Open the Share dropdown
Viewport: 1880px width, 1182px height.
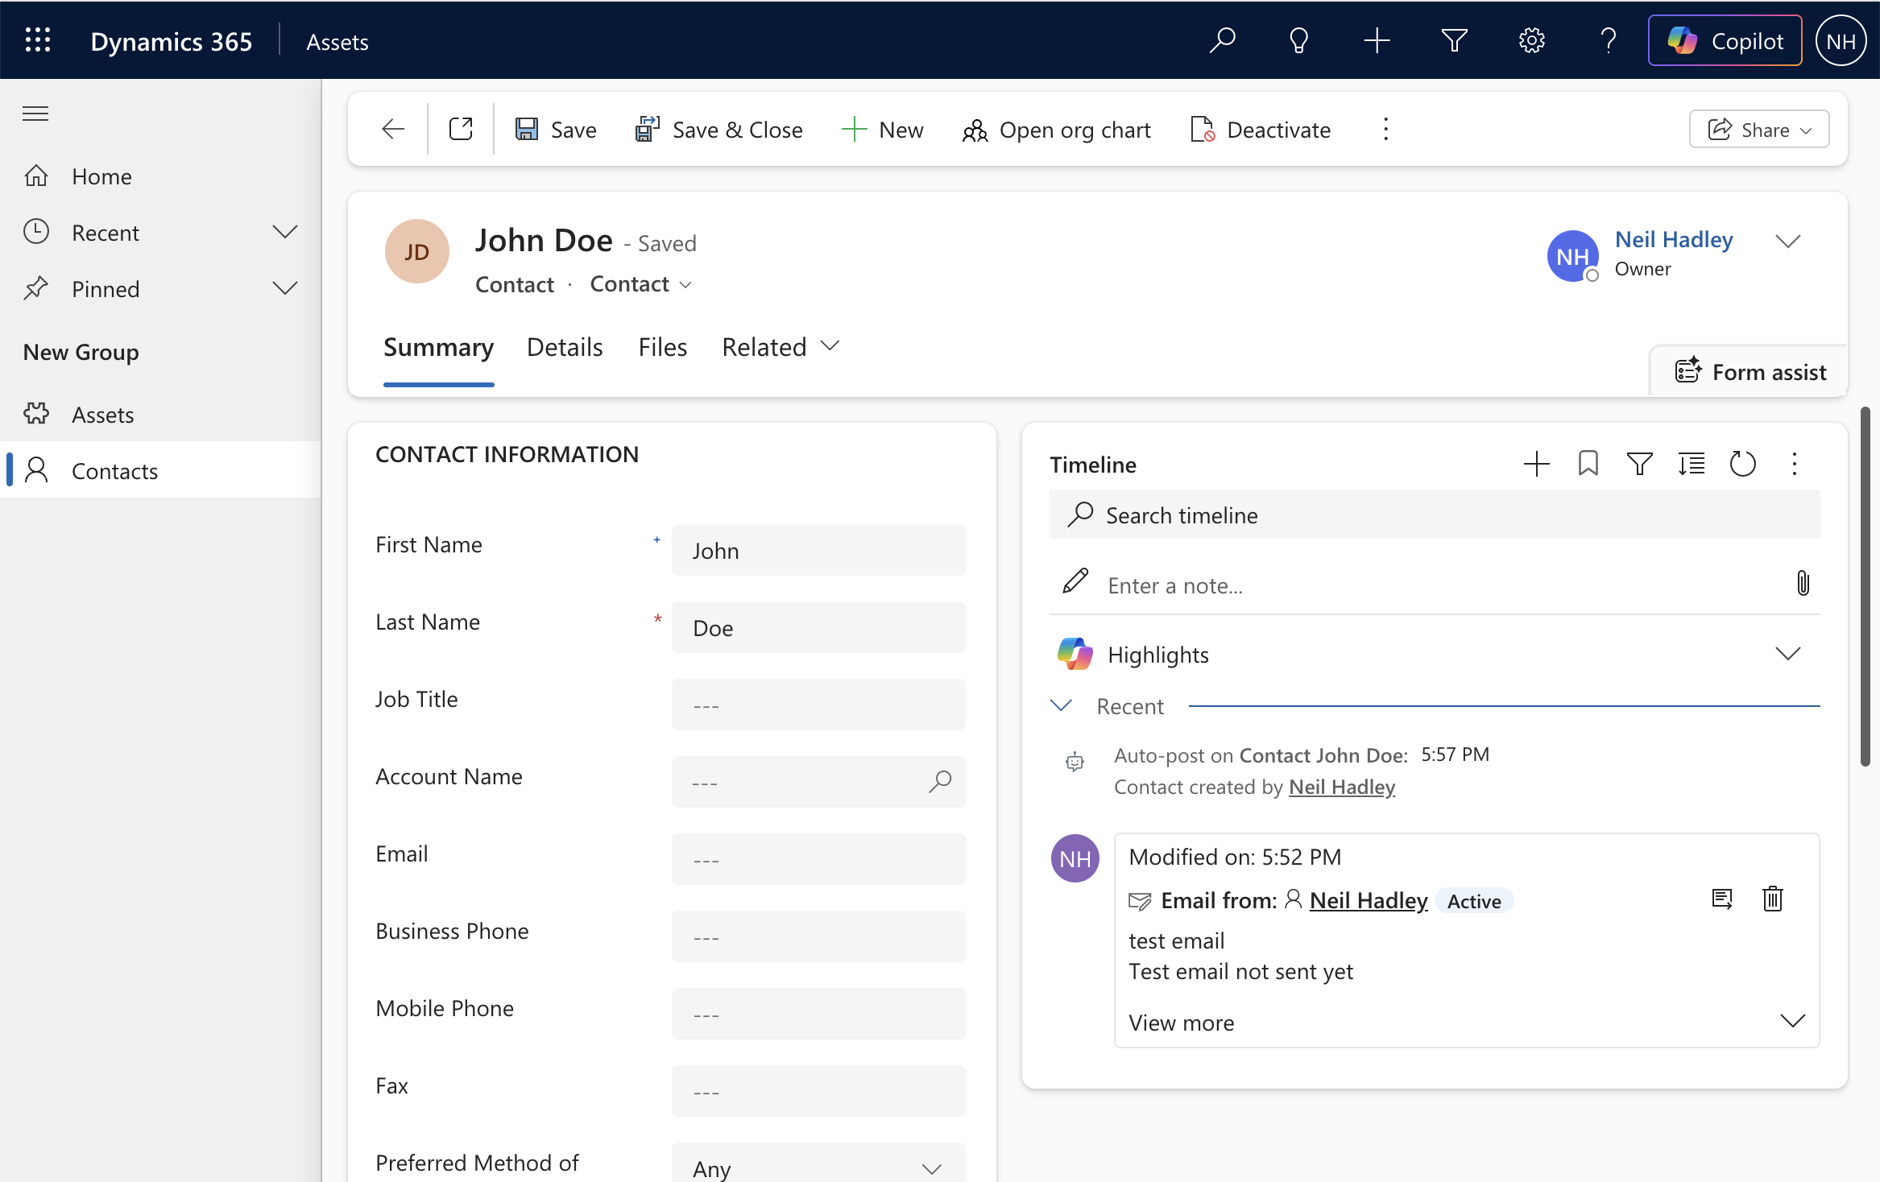pos(1759,130)
